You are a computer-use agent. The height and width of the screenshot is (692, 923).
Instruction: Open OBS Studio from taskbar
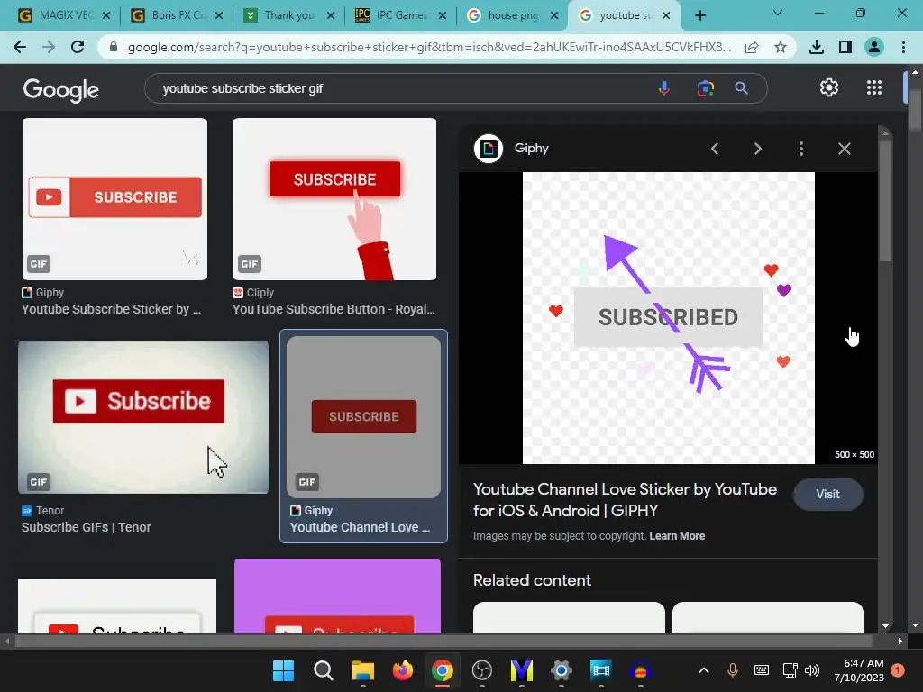click(481, 670)
